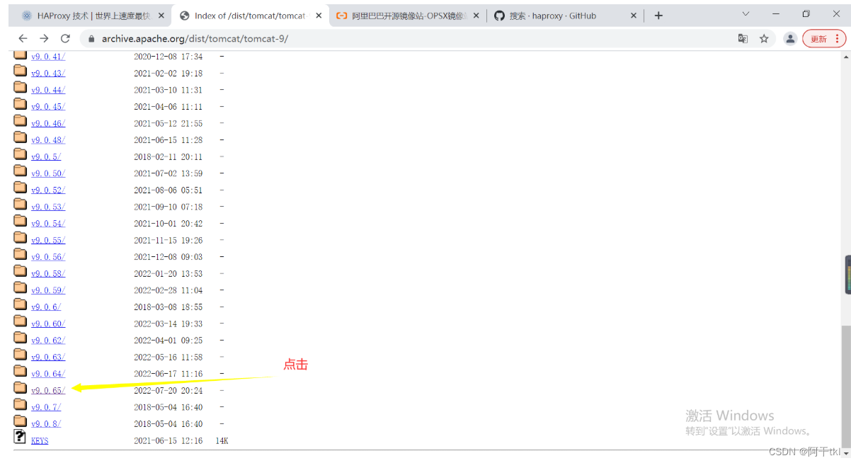Open a new browser tab
Viewport: 851px width, 463px height.
coord(658,16)
